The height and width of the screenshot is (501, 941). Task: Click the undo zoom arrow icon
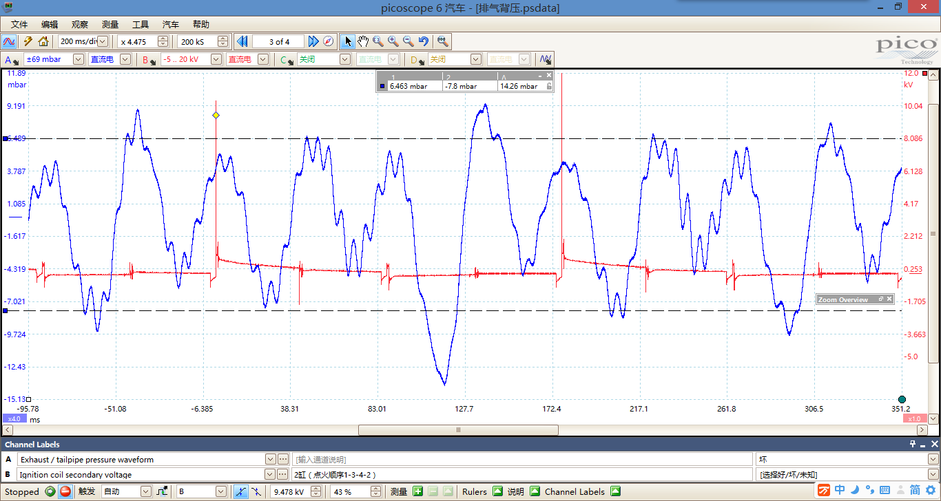point(424,41)
